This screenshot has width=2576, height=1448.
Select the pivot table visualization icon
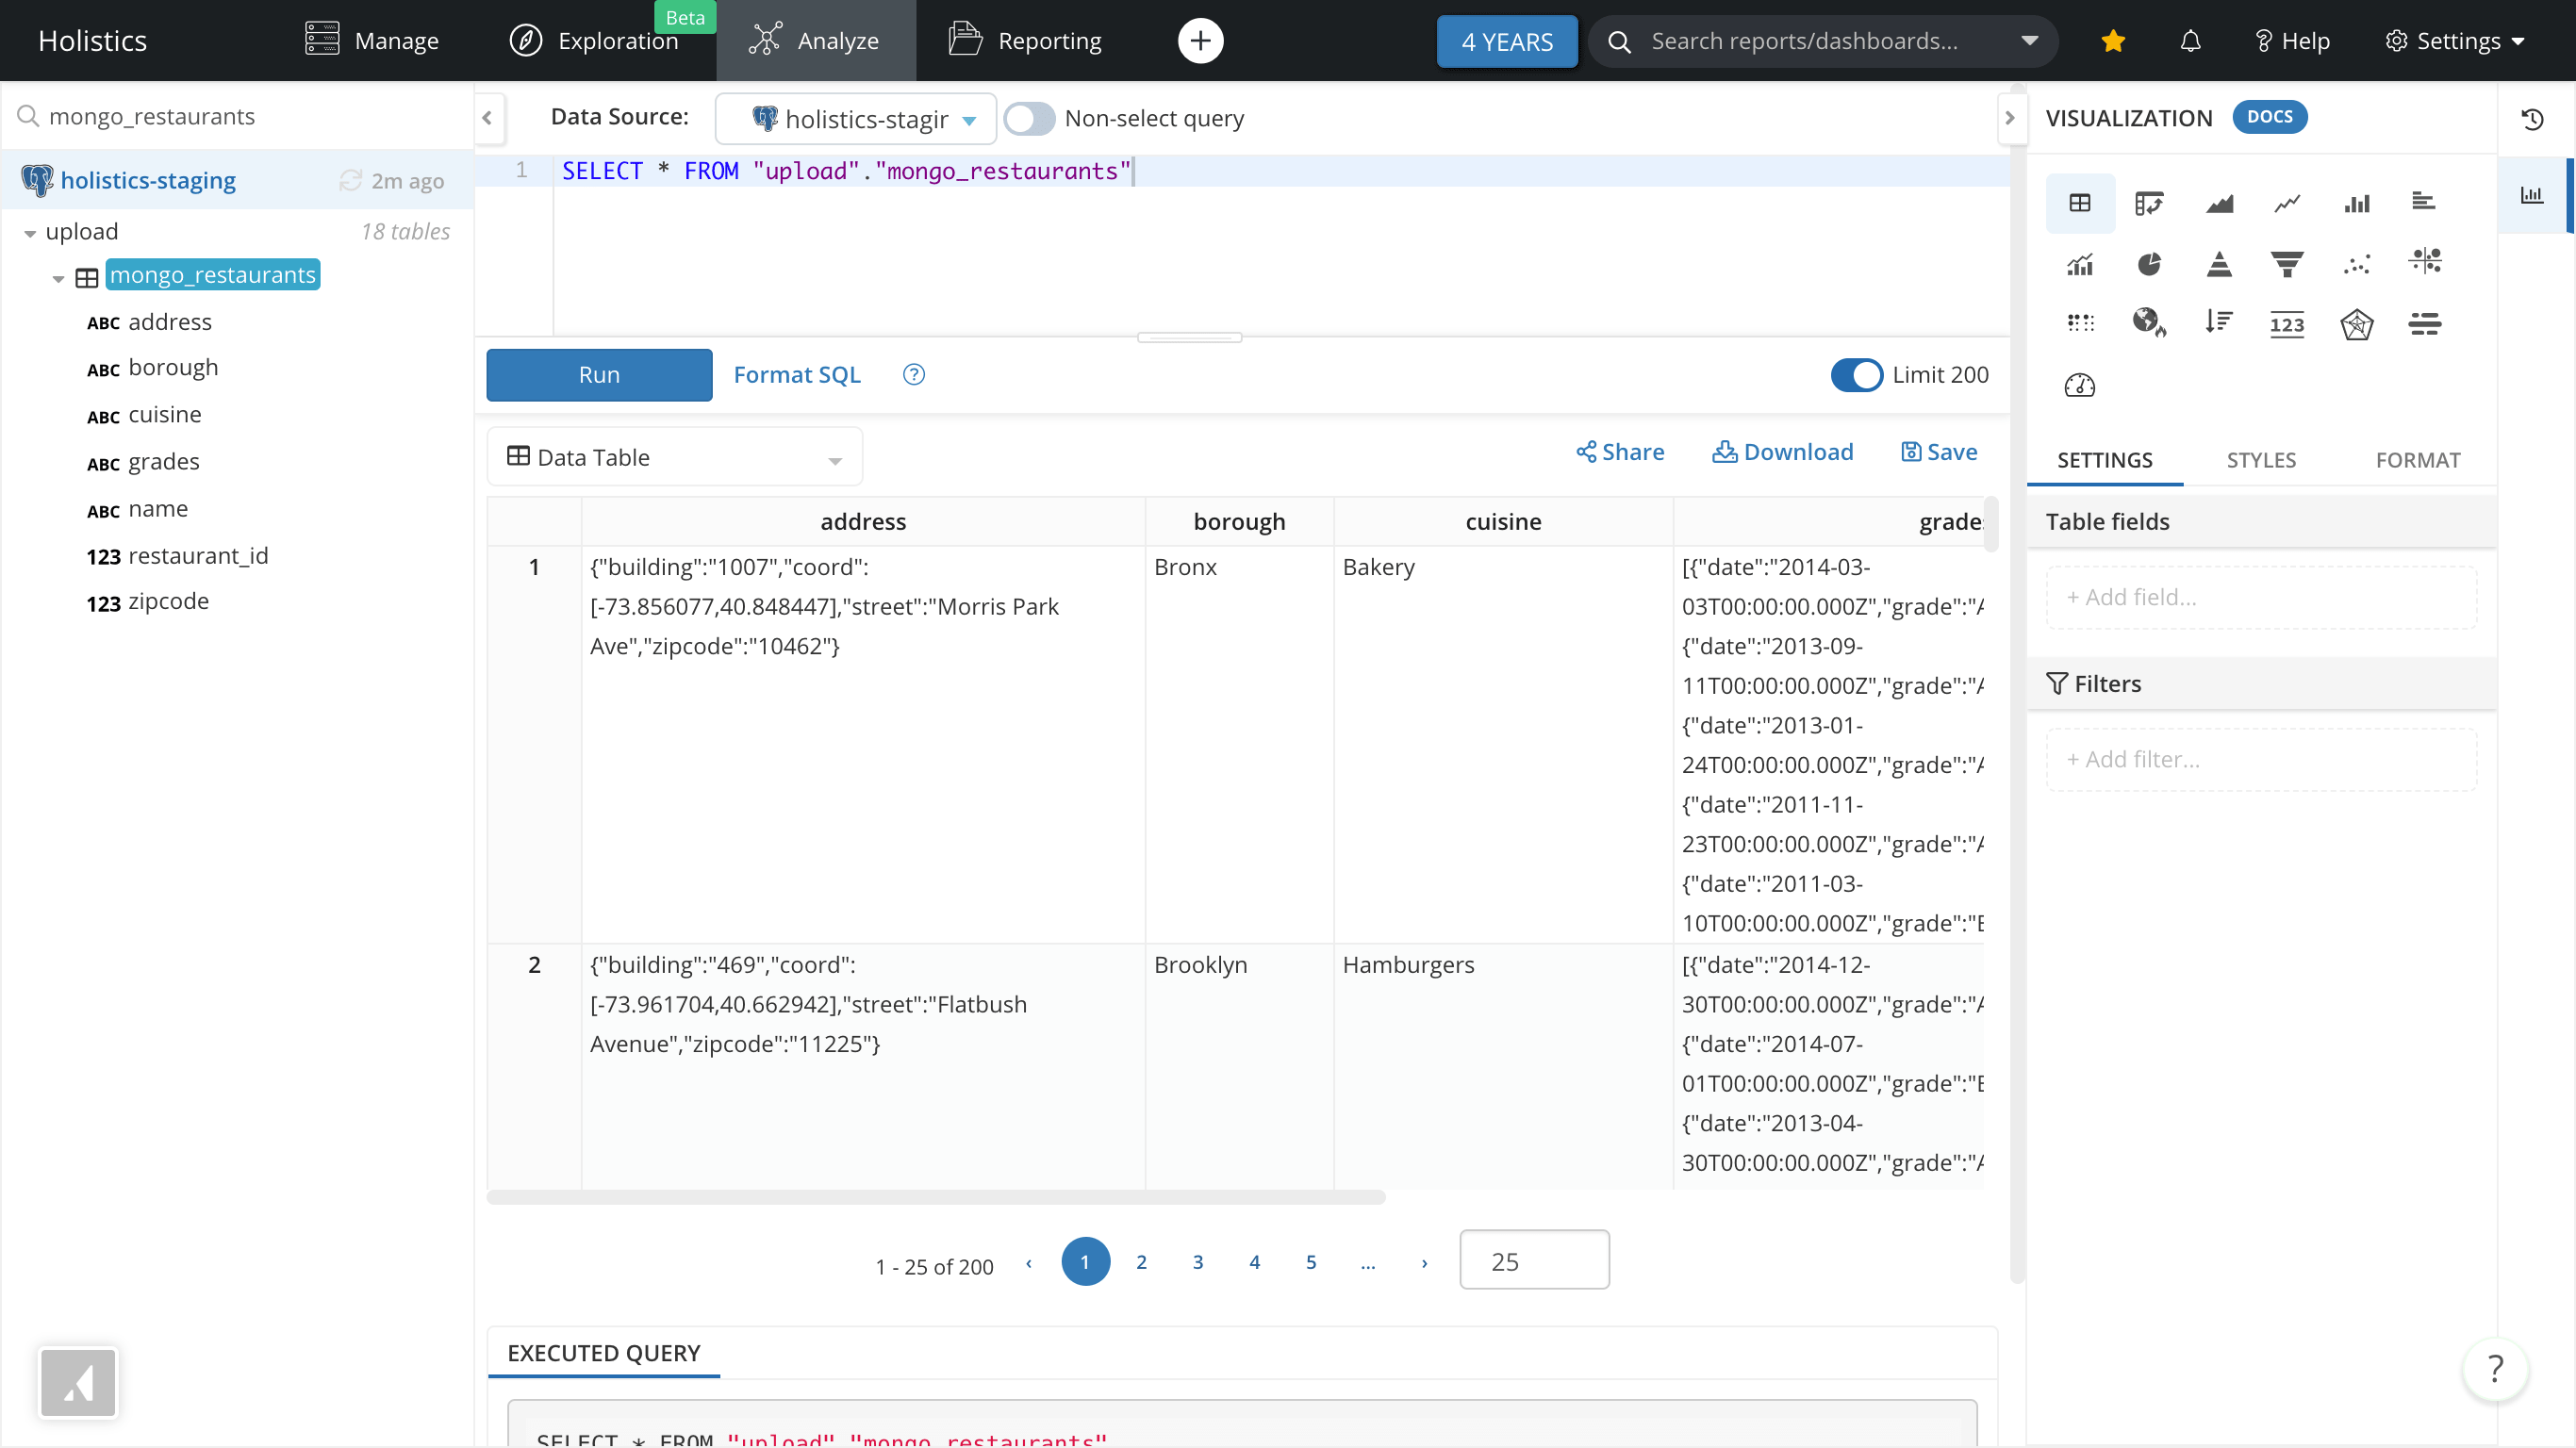tap(2148, 202)
